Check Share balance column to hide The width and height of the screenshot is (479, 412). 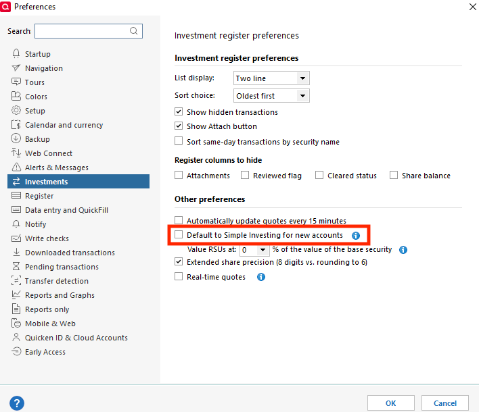click(394, 176)
